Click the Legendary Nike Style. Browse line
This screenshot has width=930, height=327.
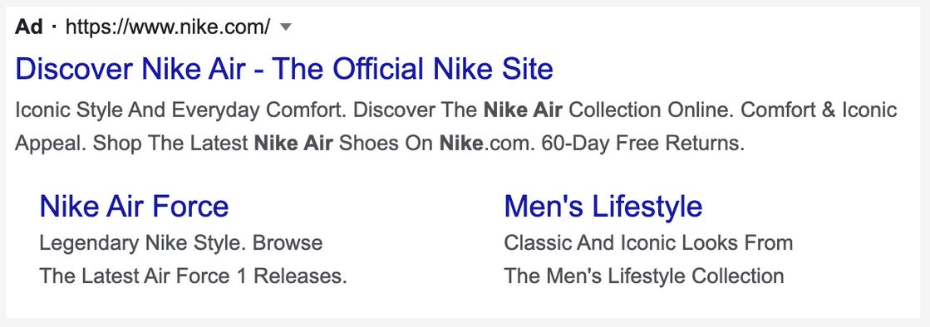[x=181, y=243]
